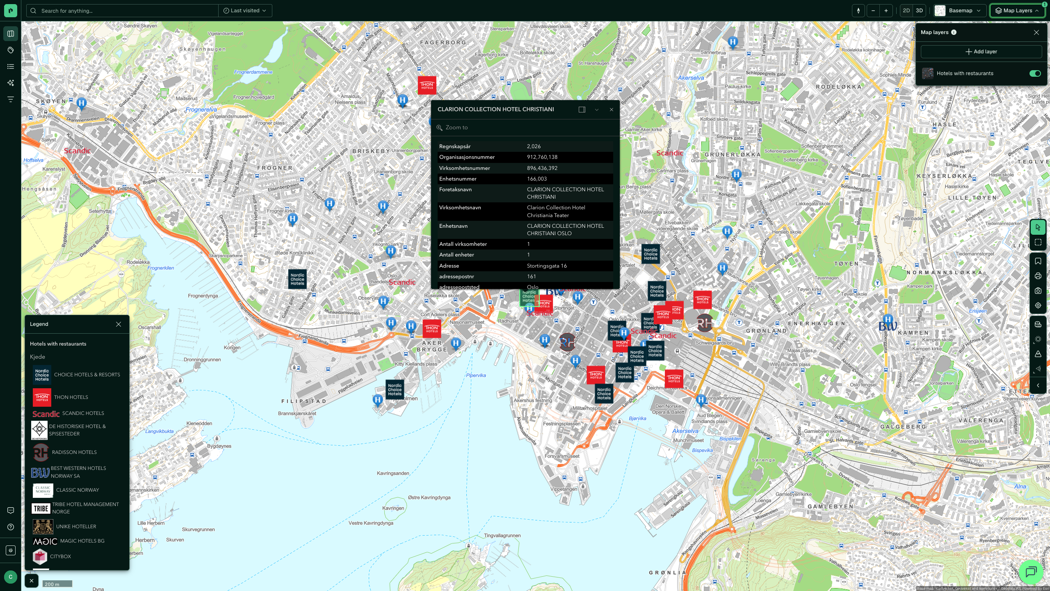Screen dimensions: 1050x591
Task: Open the feedback chat sidebar icon
Action: pyautogui.click(x=11, y=511)
